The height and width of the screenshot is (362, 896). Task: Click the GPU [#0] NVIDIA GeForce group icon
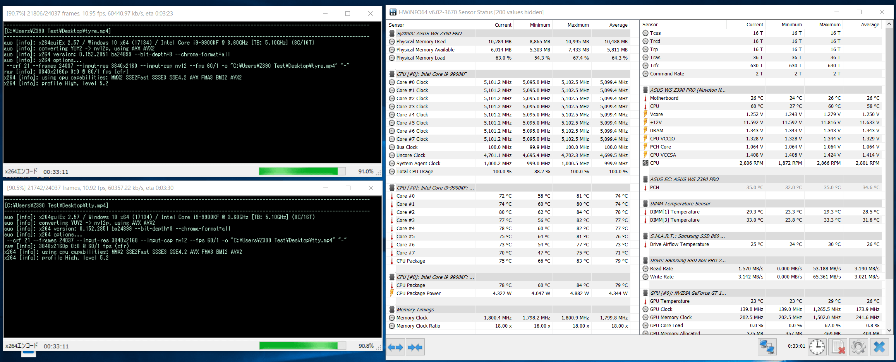click(645, 293)
